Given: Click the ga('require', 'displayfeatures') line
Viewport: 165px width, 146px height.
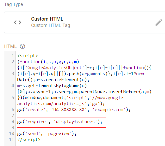Looking at the screenshot, I should [60, 122].
